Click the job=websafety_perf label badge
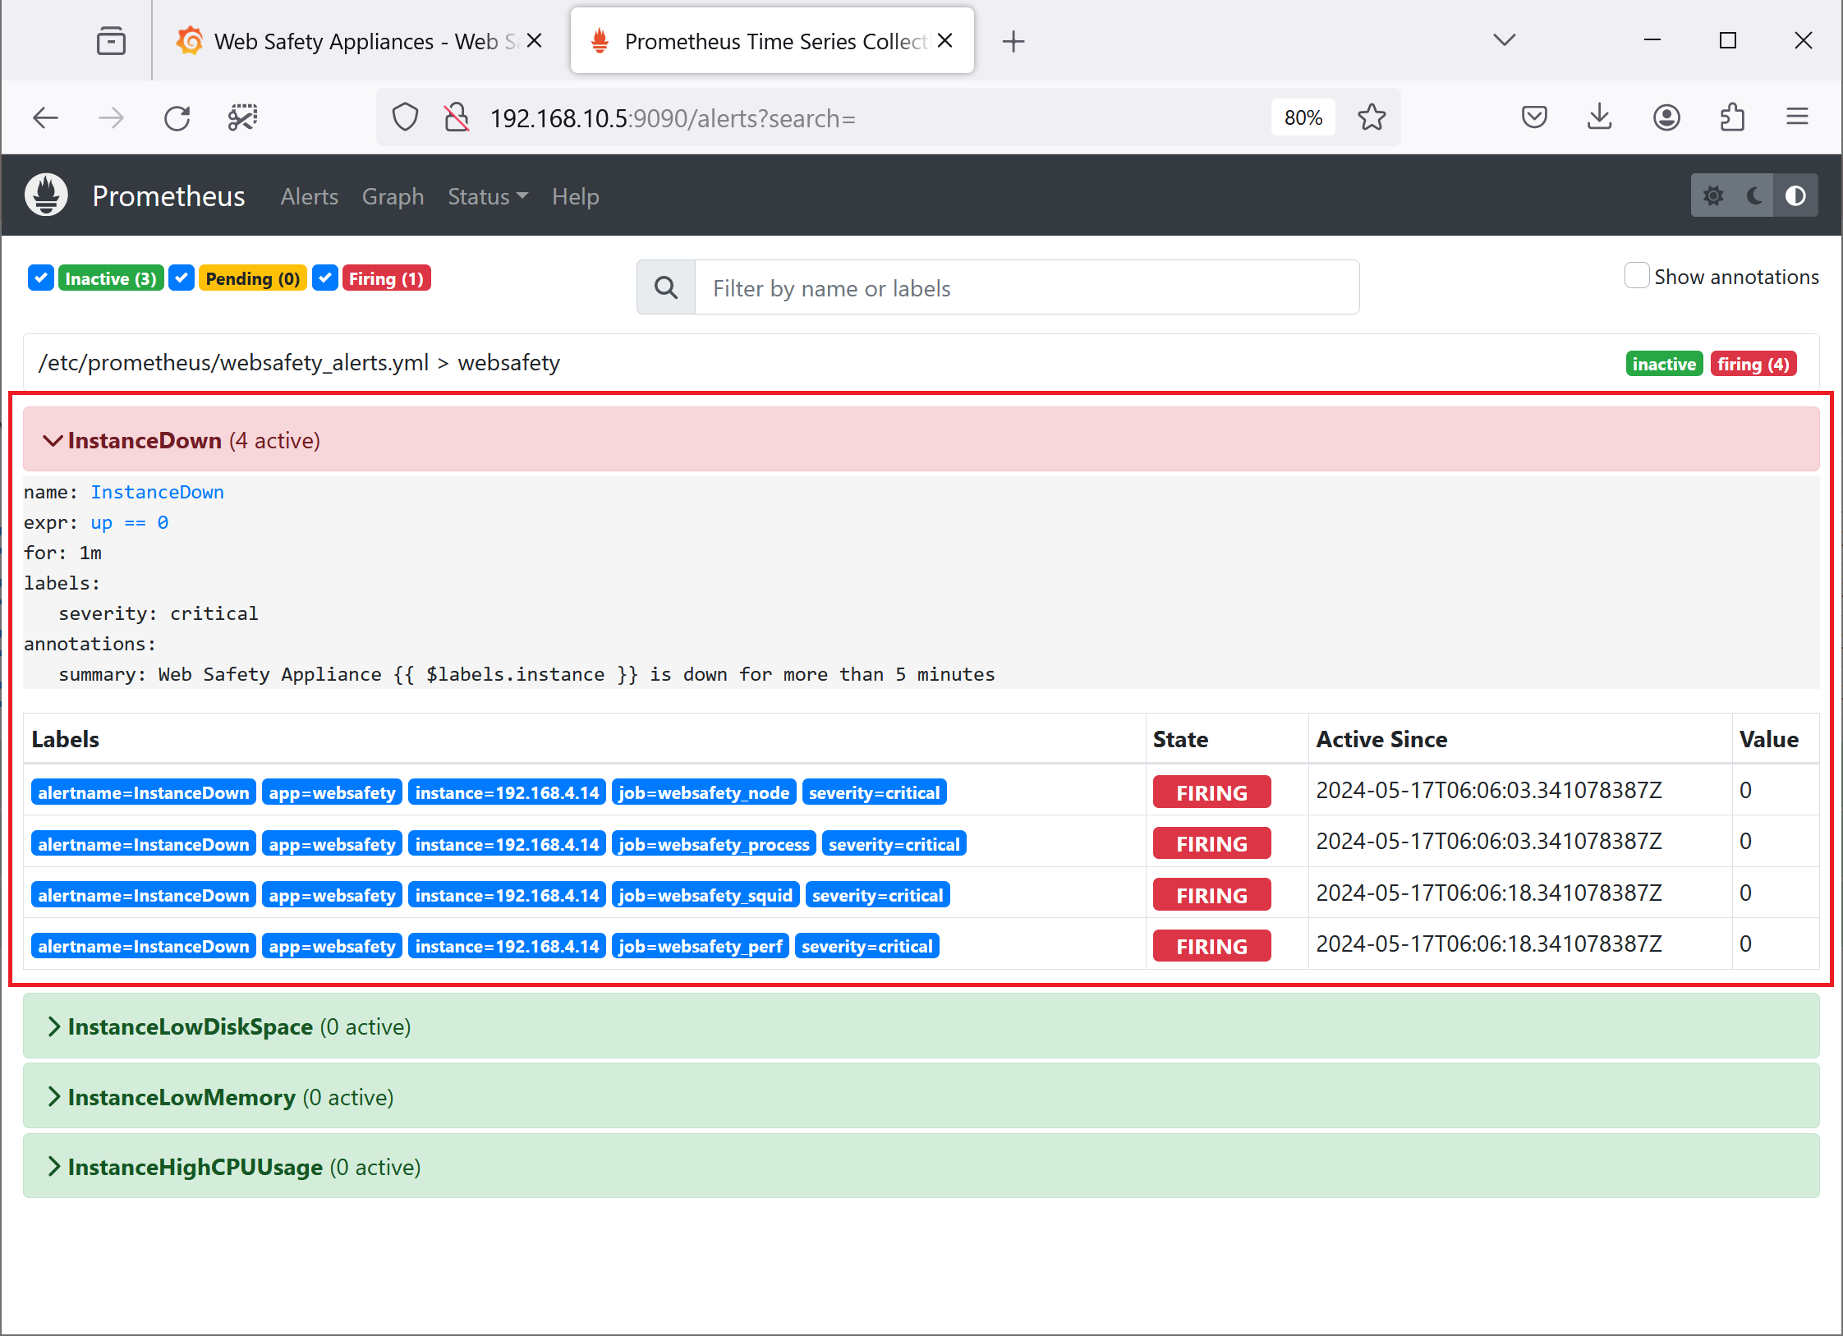This screenshot has height=1336, width=1843. tap(700, 946)
